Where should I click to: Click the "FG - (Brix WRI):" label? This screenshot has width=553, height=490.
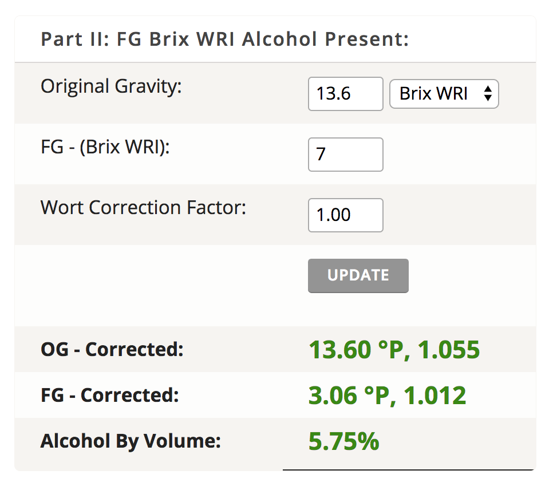pyautogui.click(x=106, y=148)
